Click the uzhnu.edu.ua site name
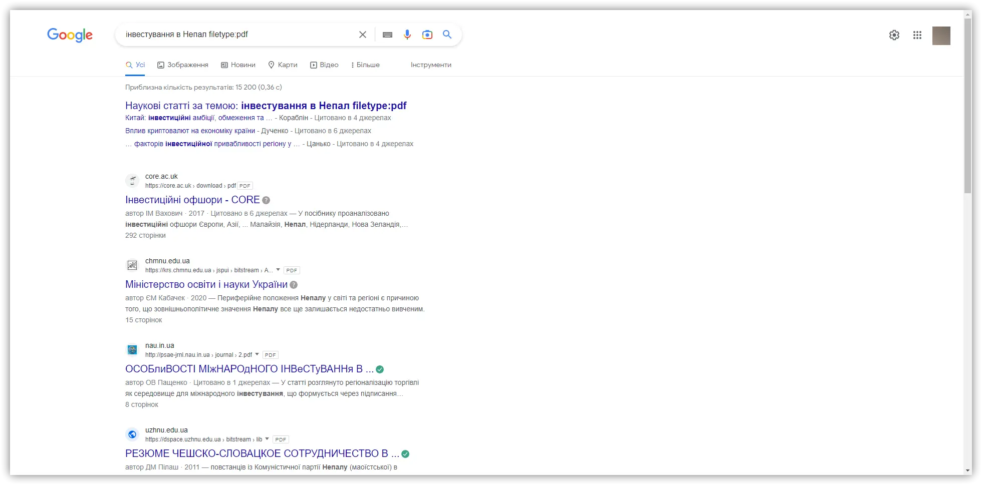The width and height of the screenshot is (982, 485). tap(166, 430)
